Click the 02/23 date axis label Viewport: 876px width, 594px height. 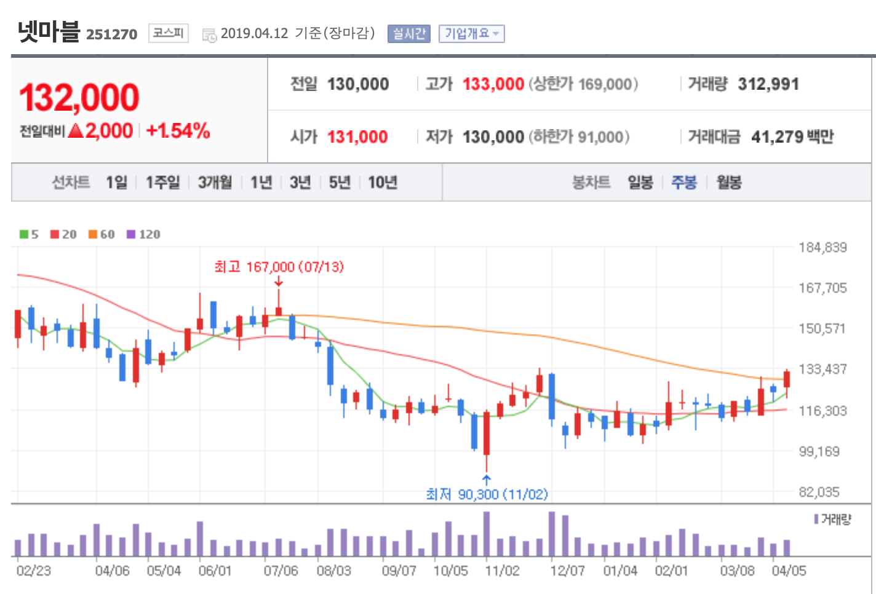[x=34, y=571]
